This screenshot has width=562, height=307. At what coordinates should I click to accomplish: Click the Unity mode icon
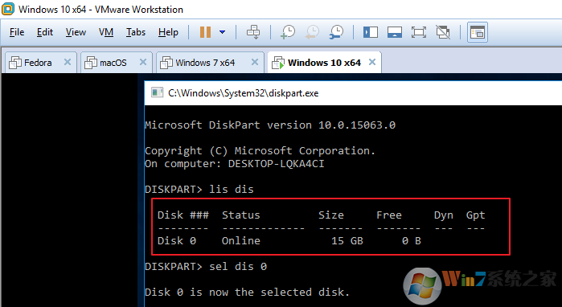coord(443,32)
